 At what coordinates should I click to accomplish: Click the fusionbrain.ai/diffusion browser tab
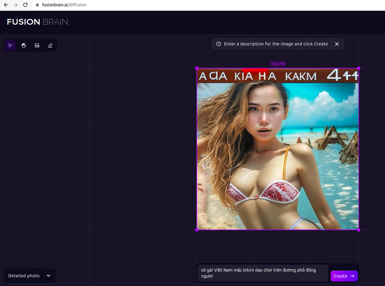click(x=65, y=5)
